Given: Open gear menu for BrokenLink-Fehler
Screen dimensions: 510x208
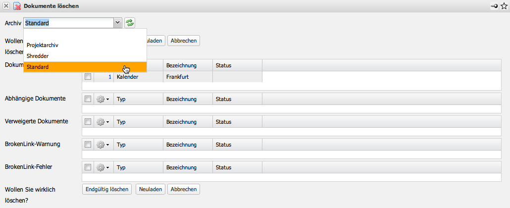Looking at the screenshot, I should coord(102,167).
